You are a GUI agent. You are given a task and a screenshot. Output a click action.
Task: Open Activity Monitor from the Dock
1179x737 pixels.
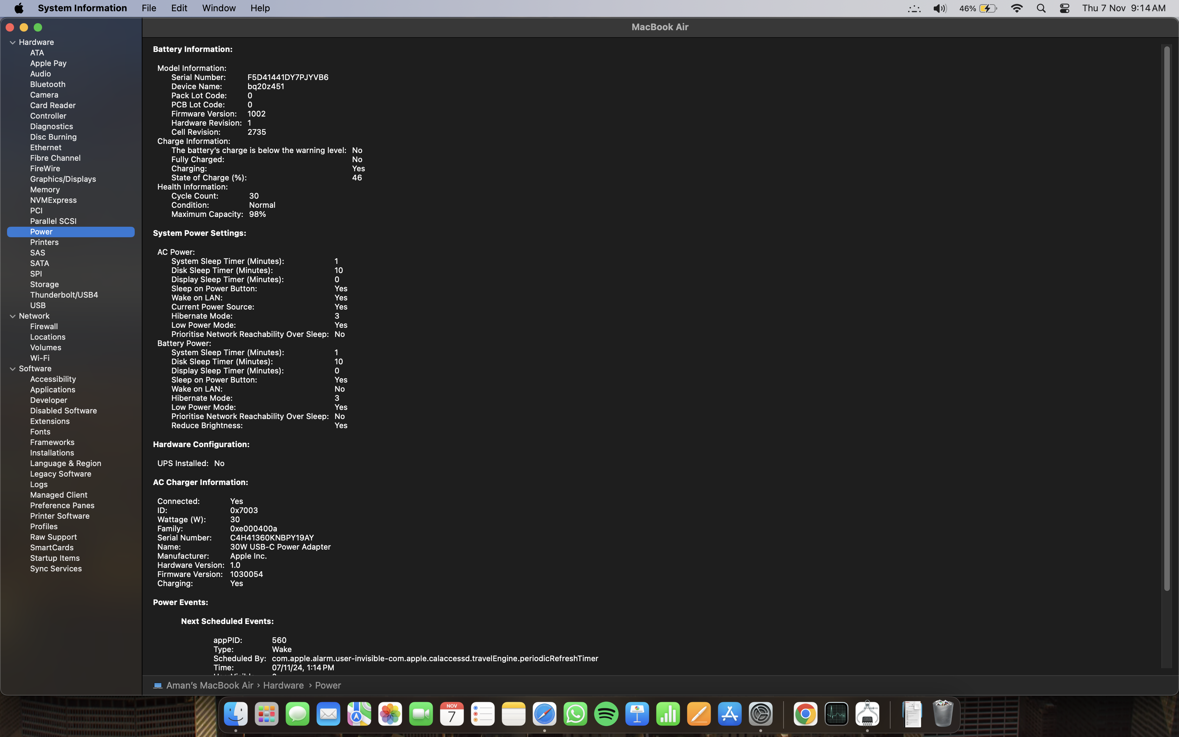[x=837, y=715]
